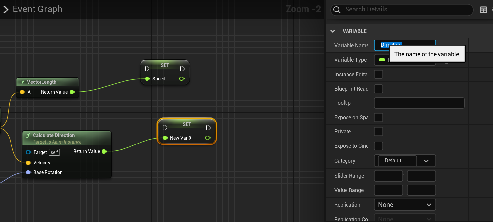Click the search magnifier icon in Details

click(x=337, y=10)
